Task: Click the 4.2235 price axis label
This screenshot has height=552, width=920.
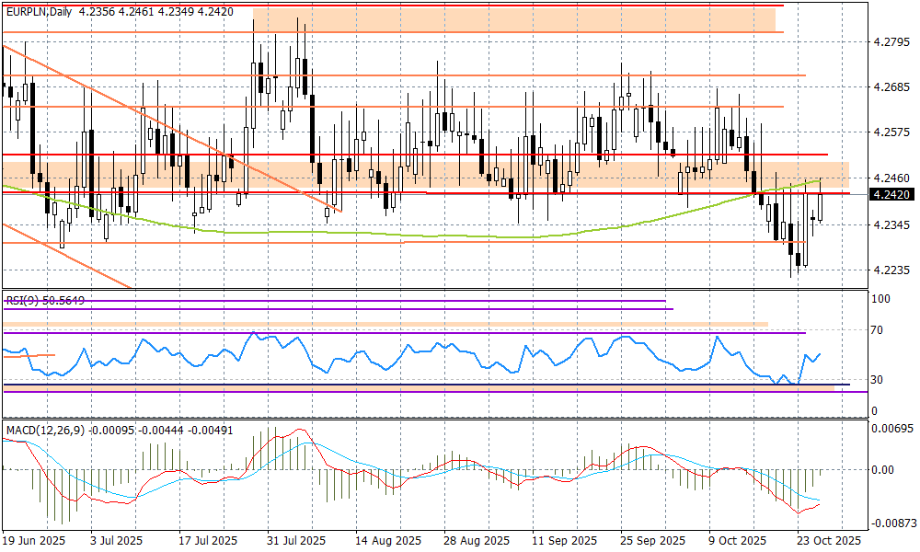Action: click(891, 270)
